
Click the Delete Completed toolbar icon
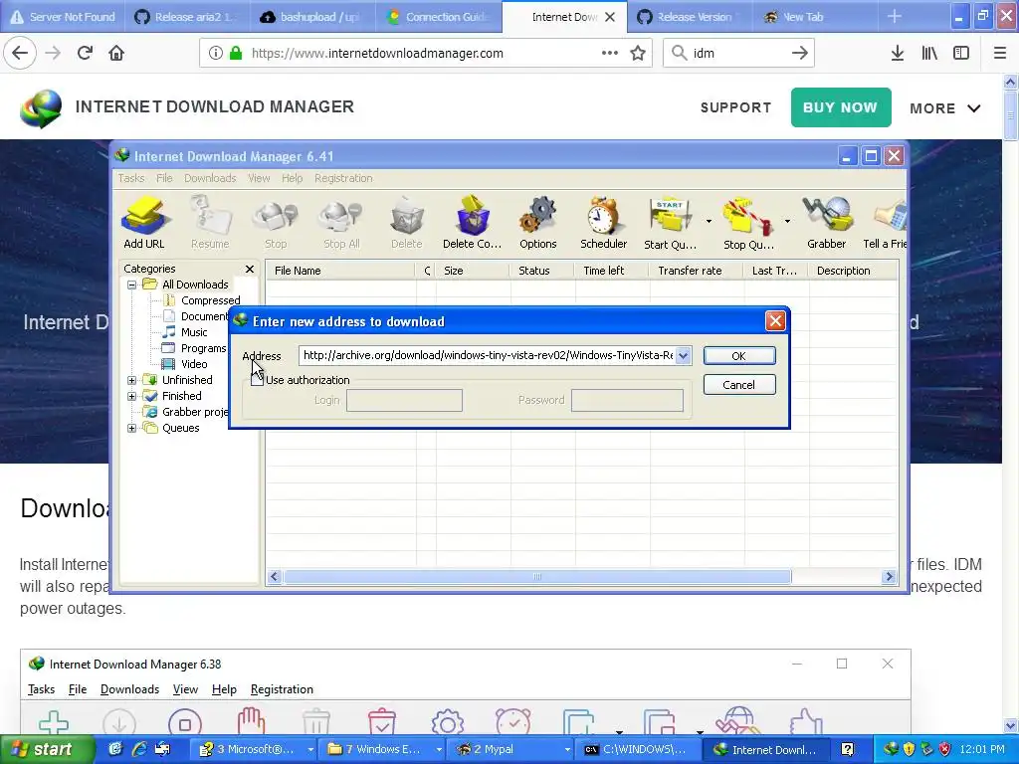coord(473,222)
